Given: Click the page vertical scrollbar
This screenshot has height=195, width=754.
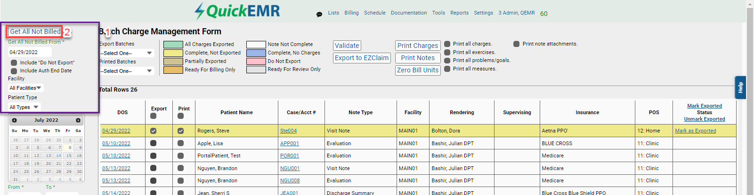Looking at the screenshot, I should [x=750, y=97].
